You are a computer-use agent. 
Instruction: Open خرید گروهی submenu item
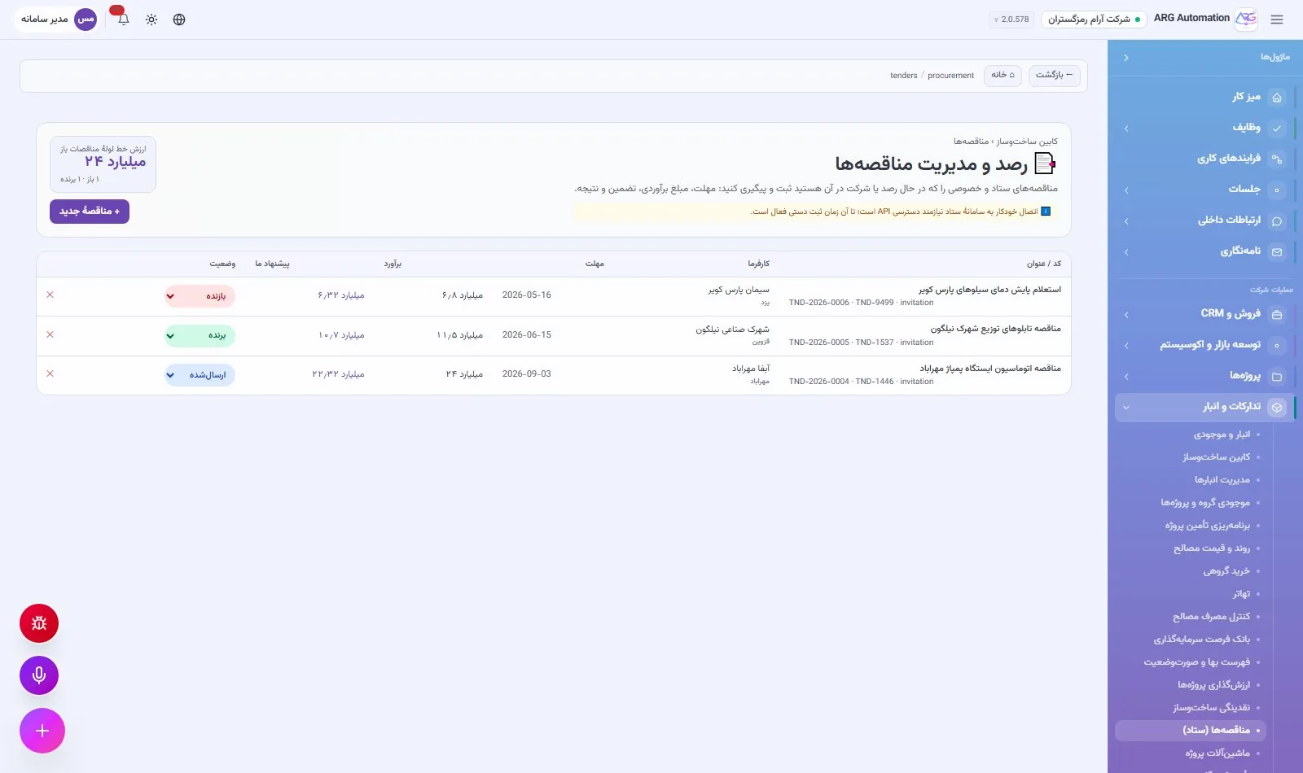[x=1226, y=571]
